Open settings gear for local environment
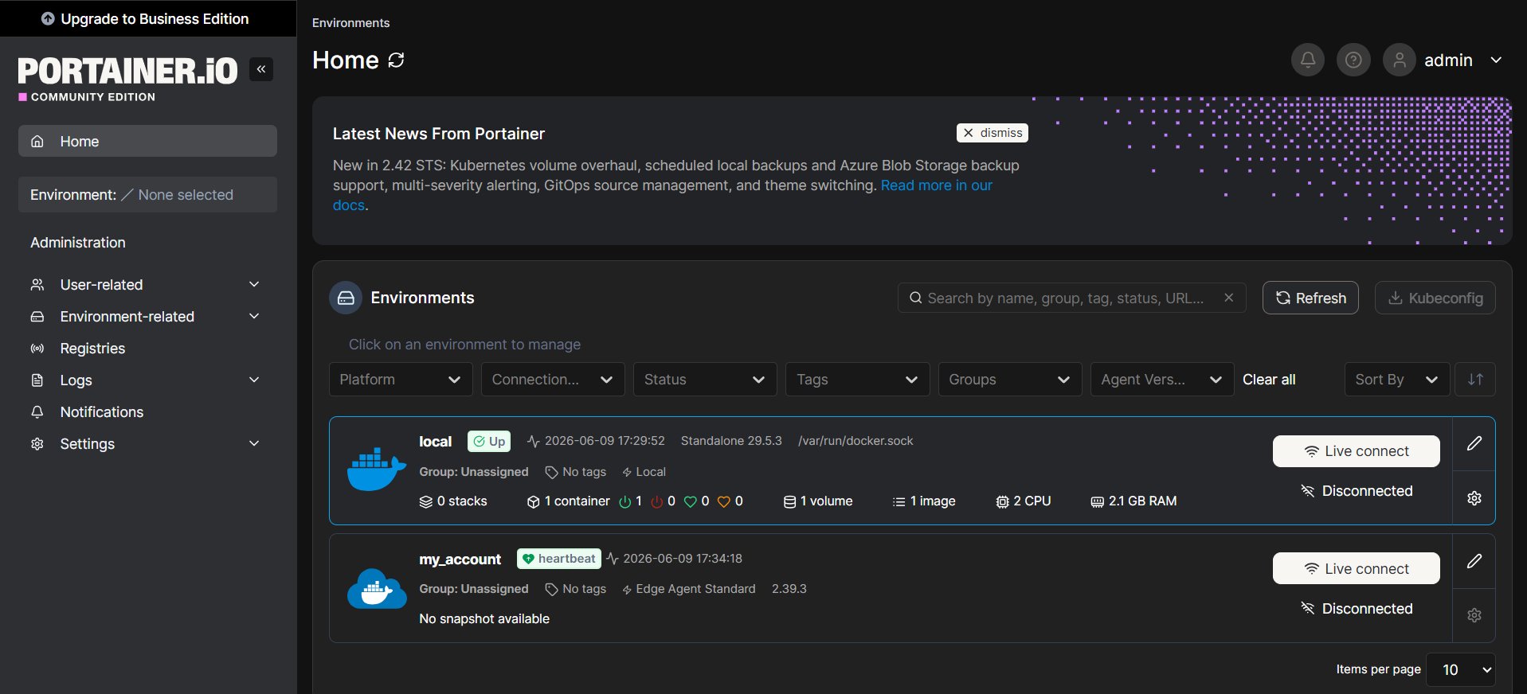Viewport: 1527px width, 694px height. pos(1474,498)
